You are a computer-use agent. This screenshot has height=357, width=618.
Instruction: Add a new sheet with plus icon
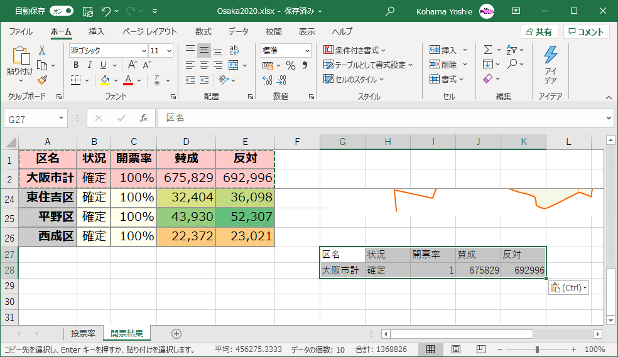(x=176, y=334)
